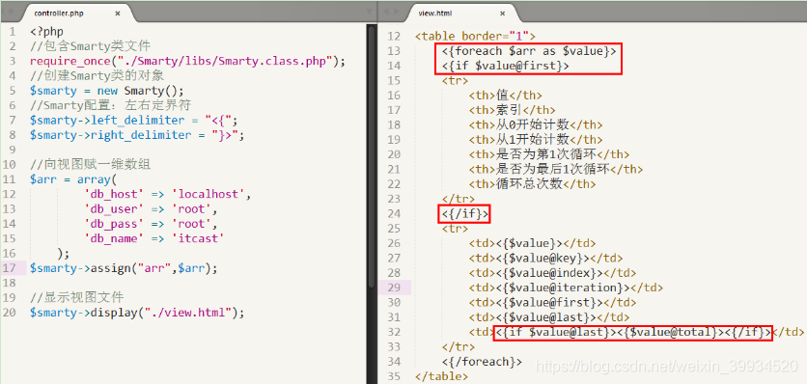Click the <th>是否为第1次循环</th> line
The height and width of the screenshot is (384, 807).
(548, 154)
